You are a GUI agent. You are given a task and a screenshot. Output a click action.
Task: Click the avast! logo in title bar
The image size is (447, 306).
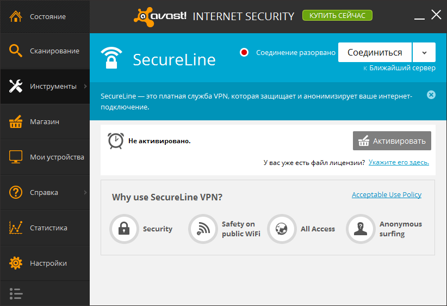(160, 16)
